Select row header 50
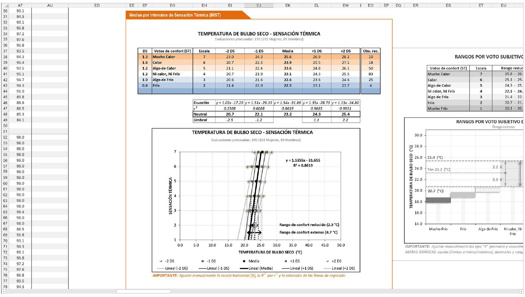The image size is (525, 297). pyautogui.click(x=5, y=126)
